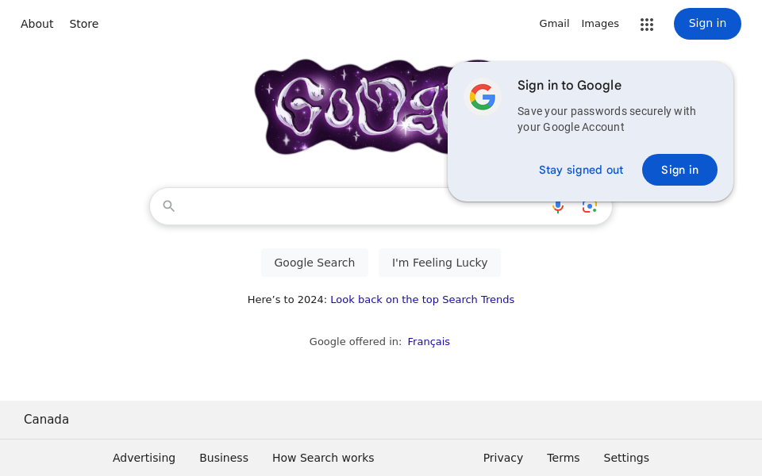This screenshot has width=762, height=476.
Task: Open the Google apps grid launcher
Action: coord(647,24)
